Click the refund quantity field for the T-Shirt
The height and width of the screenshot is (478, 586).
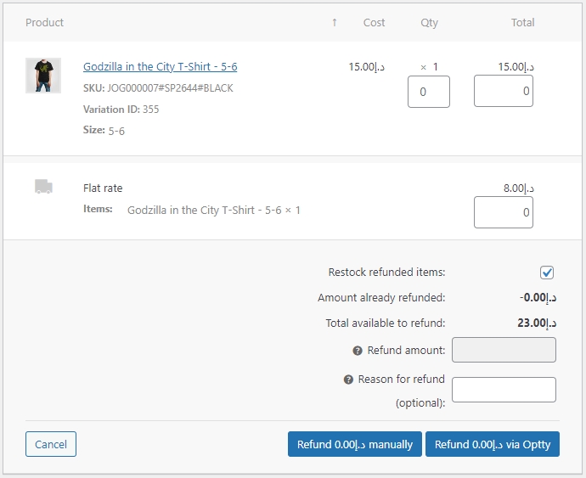coord(429,92)
